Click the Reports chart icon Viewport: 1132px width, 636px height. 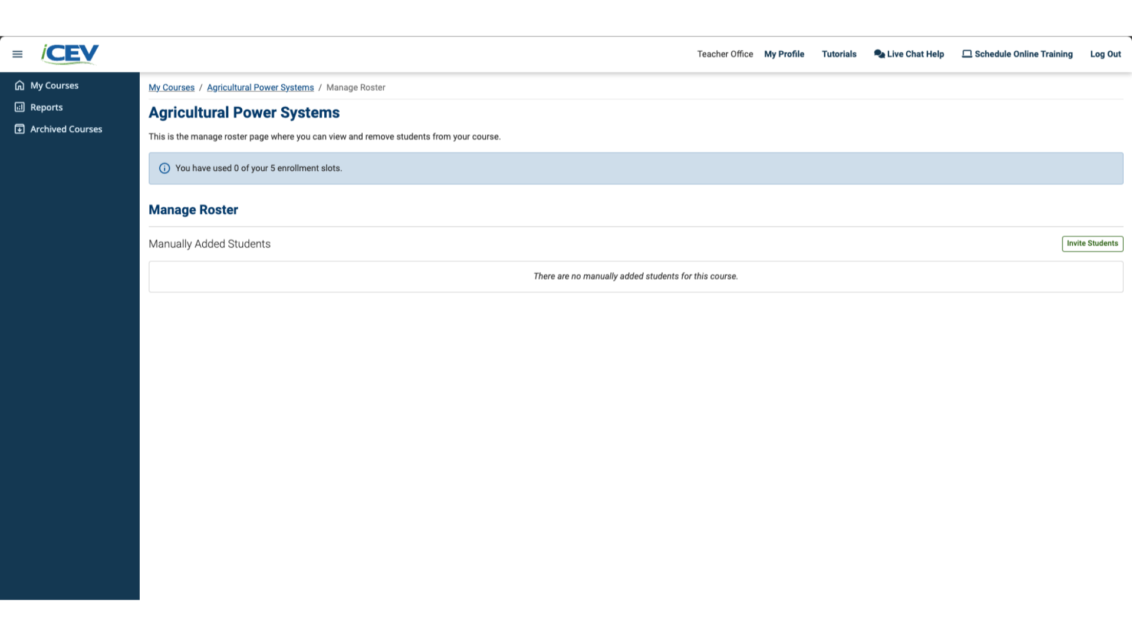(x=19, y=107)
